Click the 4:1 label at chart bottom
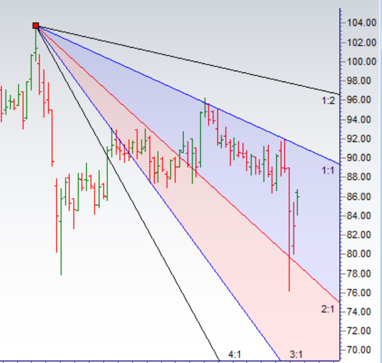The width and height of the screenshot is (382, 363). pyautogui.click(x=235, y=355)
